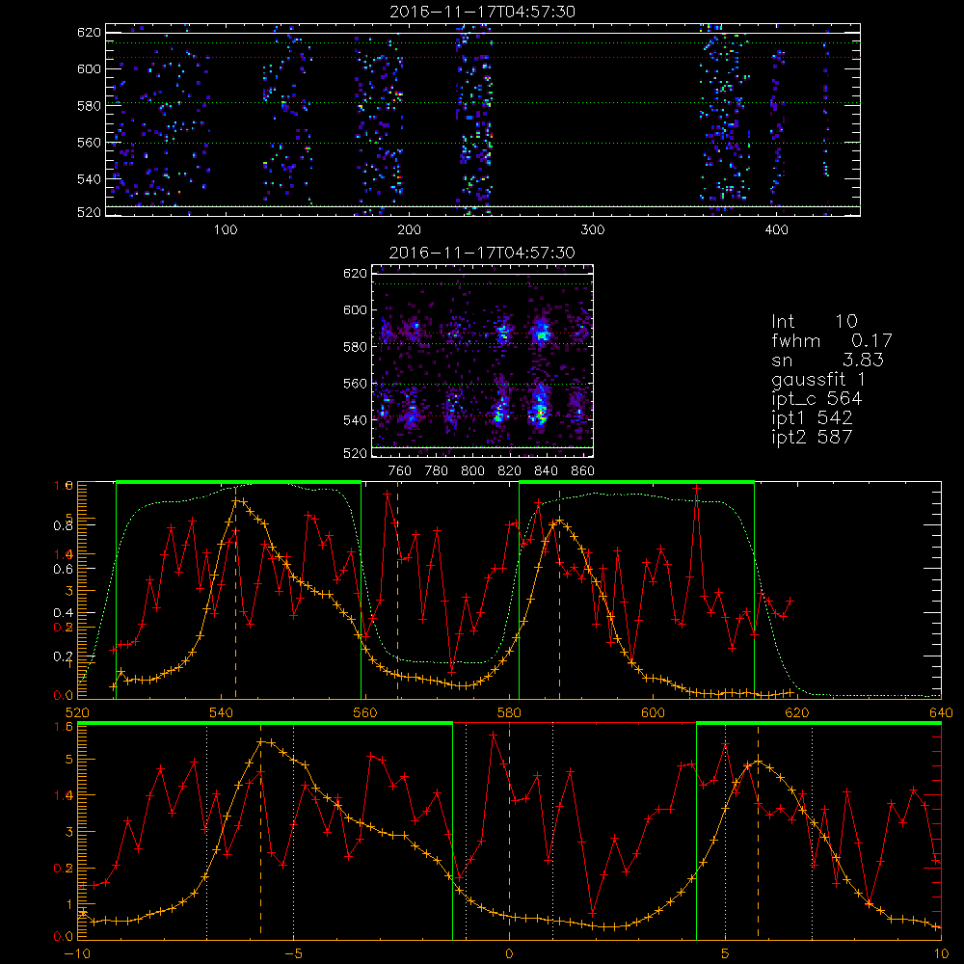Screen dimensions: 964x964
Task: Click x-axis label '0' on the bottom plot
Action: pyautogui.click(x=509, y=953)
